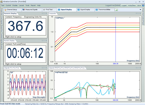Open the Runlog side panel tab

pyautogui.click(x=1, y=47)
